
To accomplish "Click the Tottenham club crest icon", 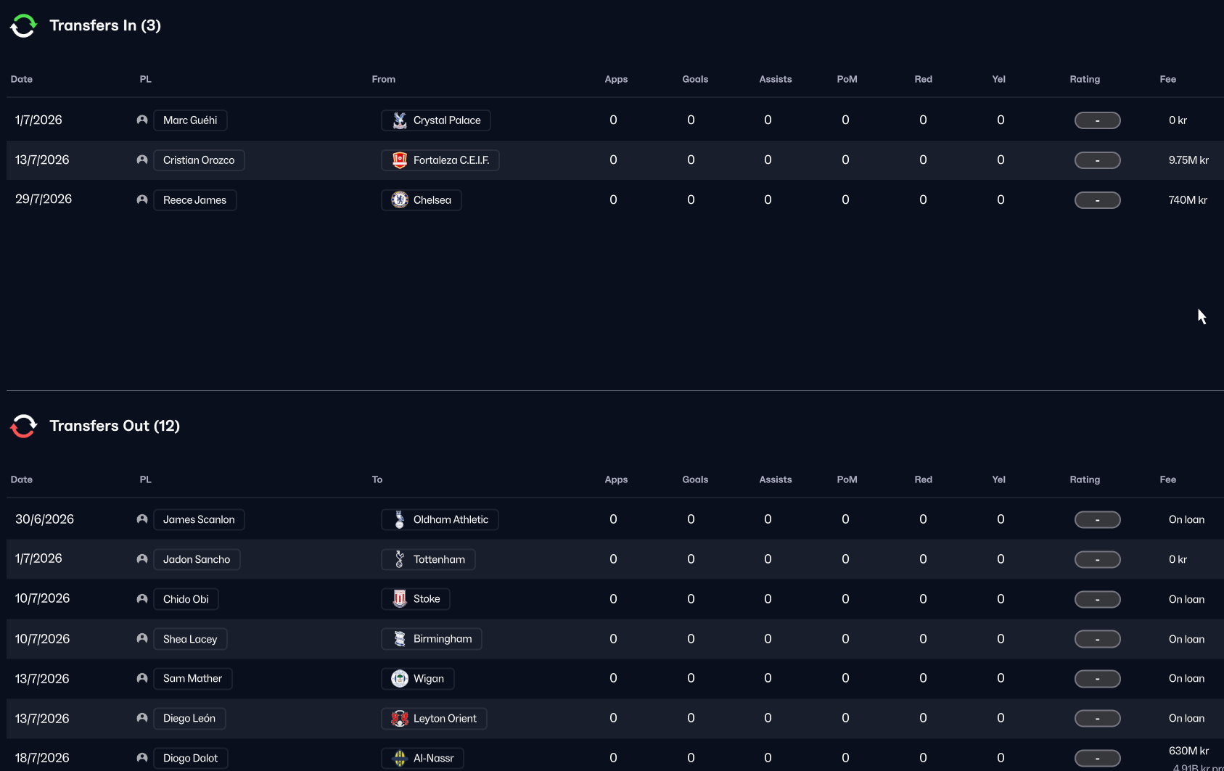I will [400, 559].
